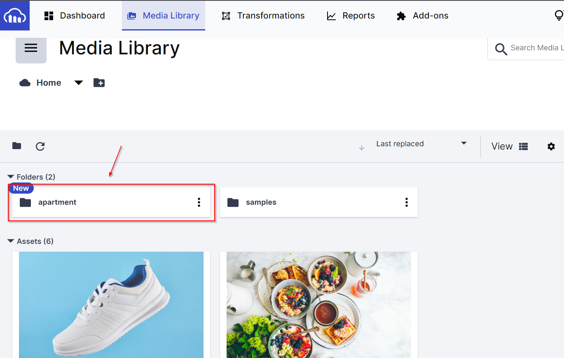Collapse the Folders (2) section
The height and width of the screenshot is (358, 564).
click(31, 177)
